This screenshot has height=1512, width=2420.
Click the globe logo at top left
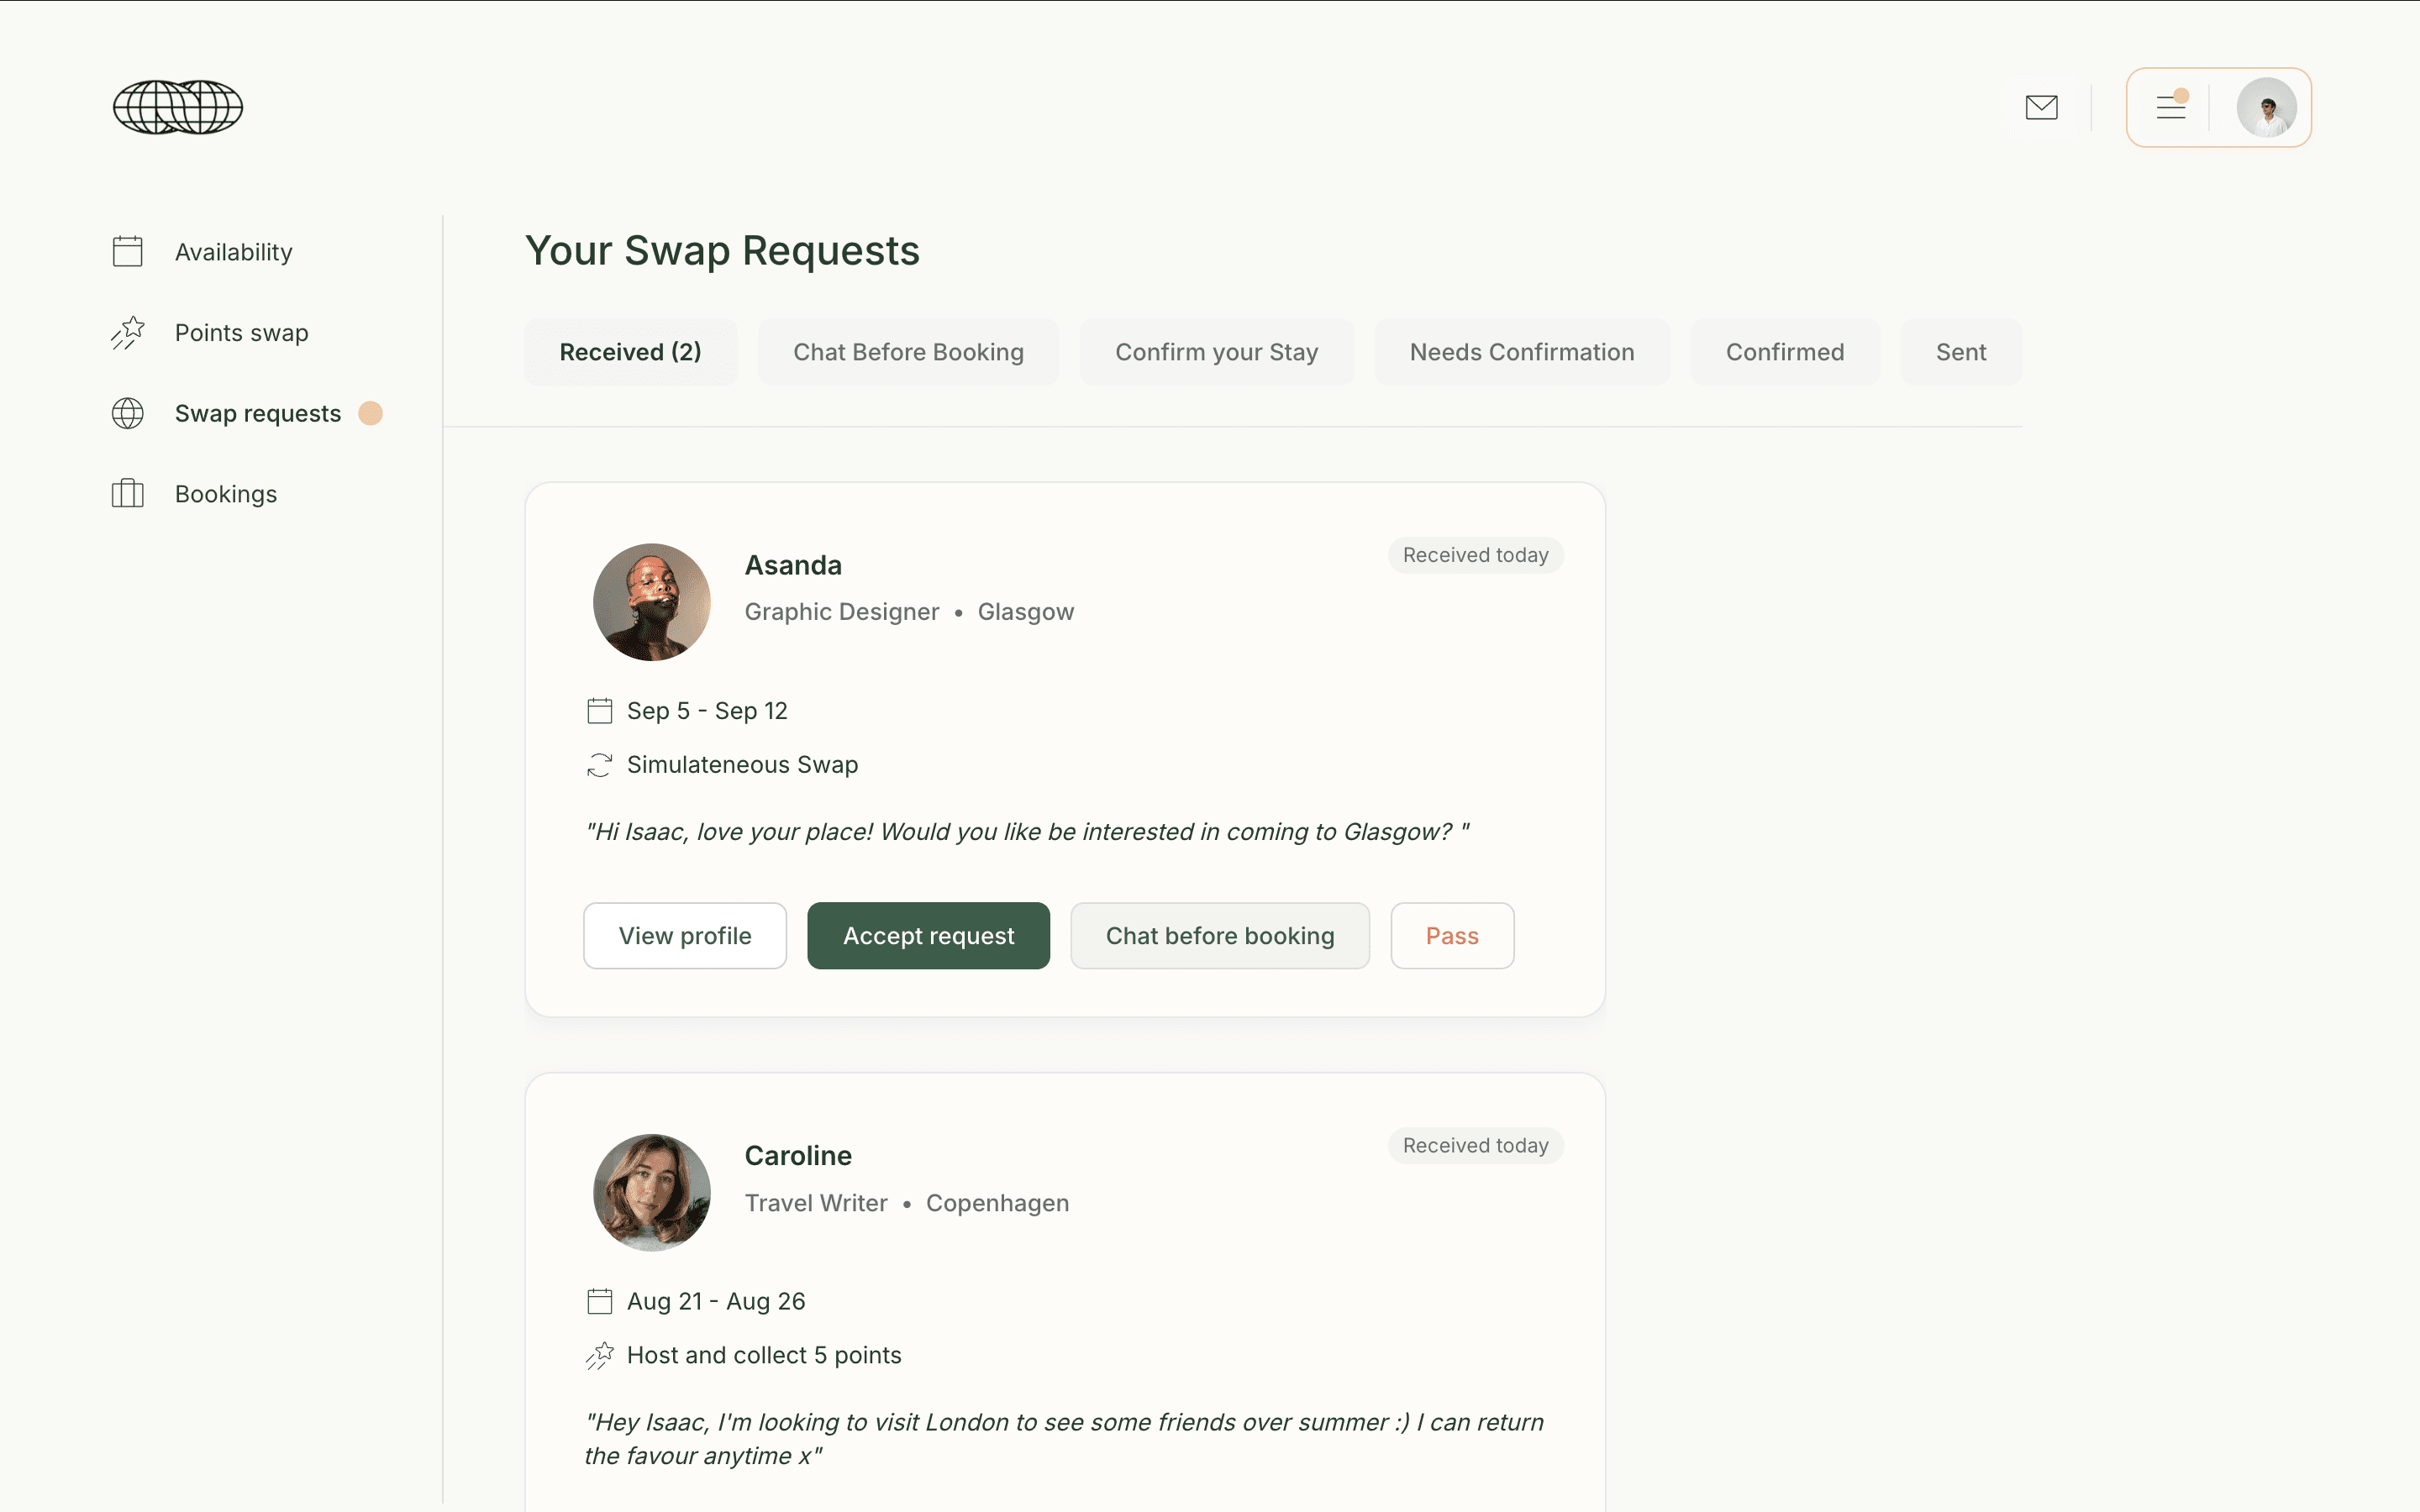click(177, 107)
